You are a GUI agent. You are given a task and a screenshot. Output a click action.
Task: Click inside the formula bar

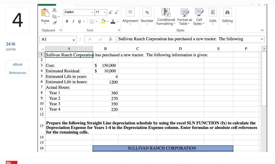[188, 39]
